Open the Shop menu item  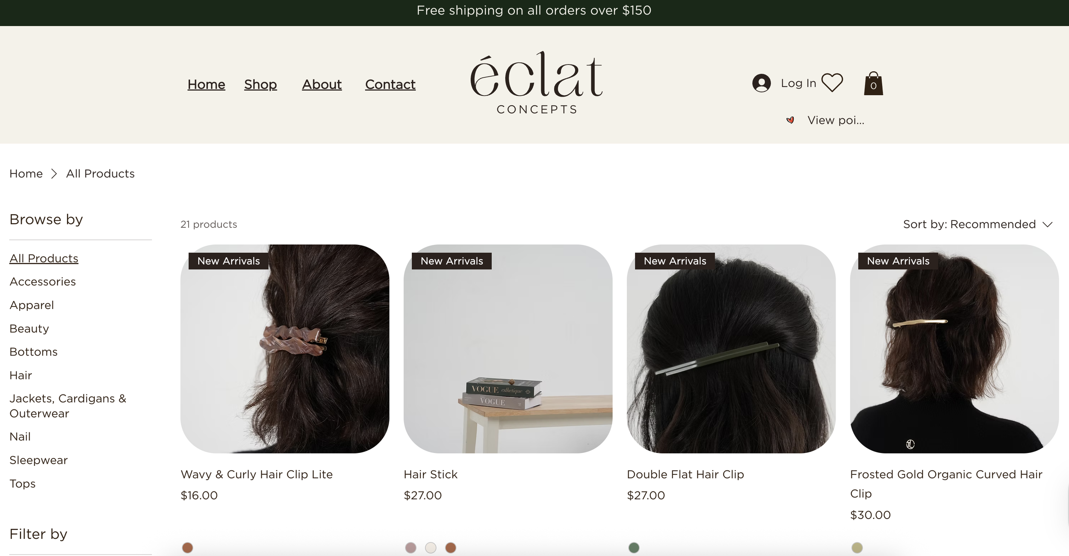(x=260, y=85)
